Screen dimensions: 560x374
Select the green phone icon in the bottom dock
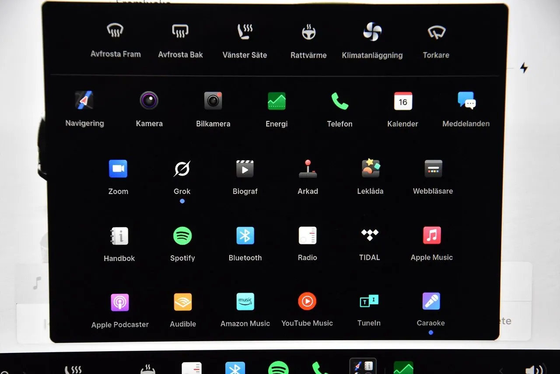point(320,368)
